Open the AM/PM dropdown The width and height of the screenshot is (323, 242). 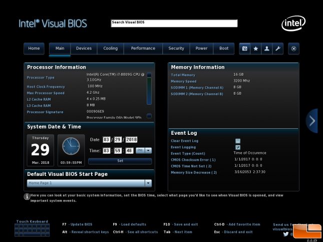point(144,151)
